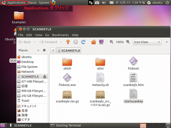Open the Applications menu
171x128 pixels.
(16, 2)
